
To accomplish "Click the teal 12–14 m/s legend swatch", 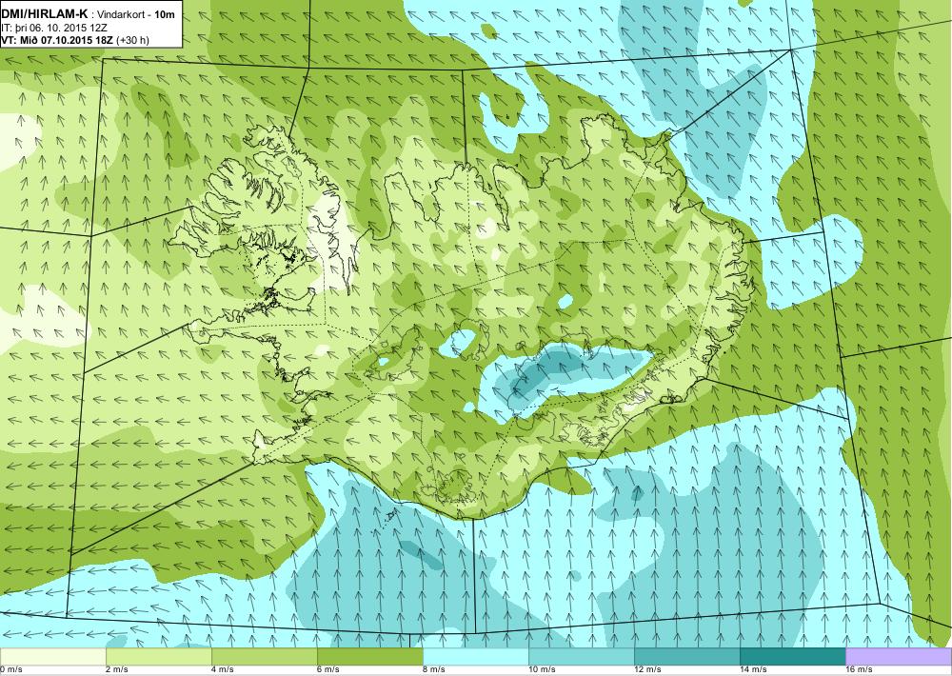I will point(687,657).
